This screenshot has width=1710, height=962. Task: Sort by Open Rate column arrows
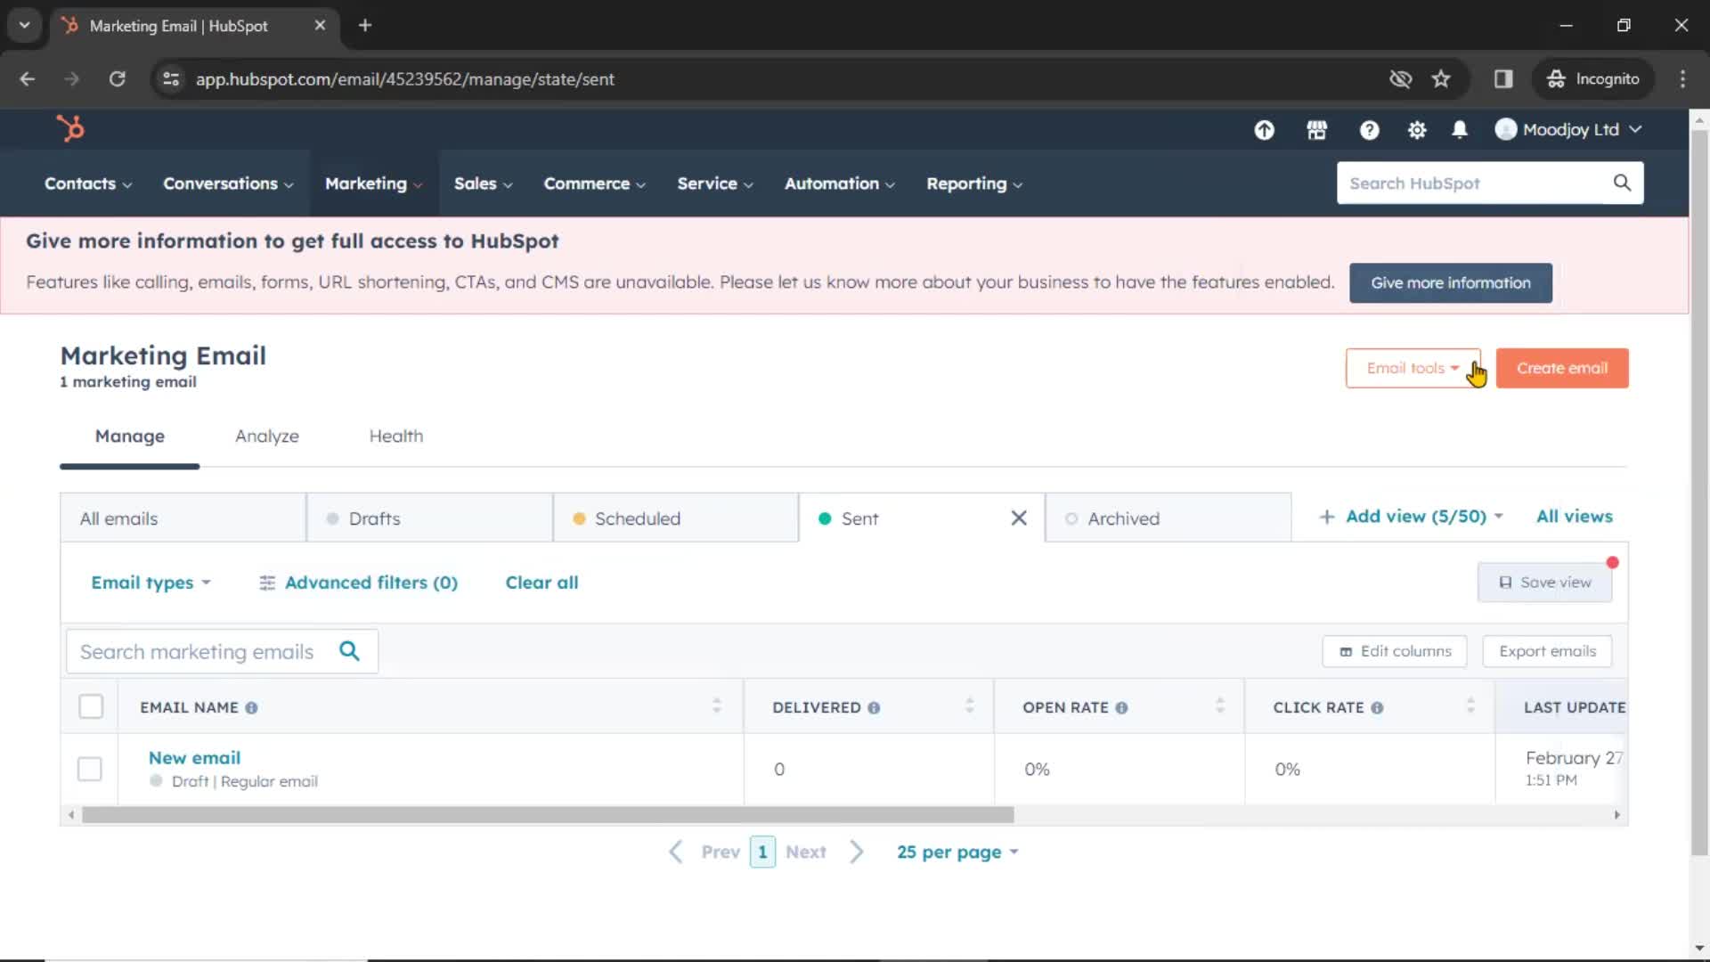(x=1219, y=706)
